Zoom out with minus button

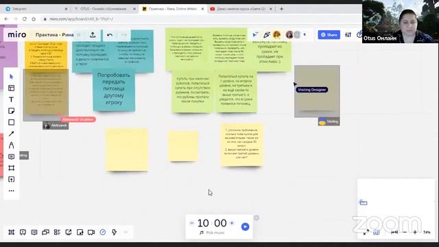point(405,232)
